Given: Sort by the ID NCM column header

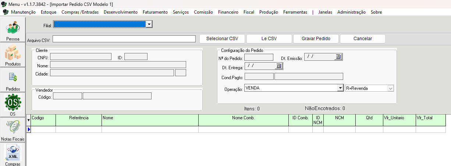Looking at the screenshot, I should (318, 120).
